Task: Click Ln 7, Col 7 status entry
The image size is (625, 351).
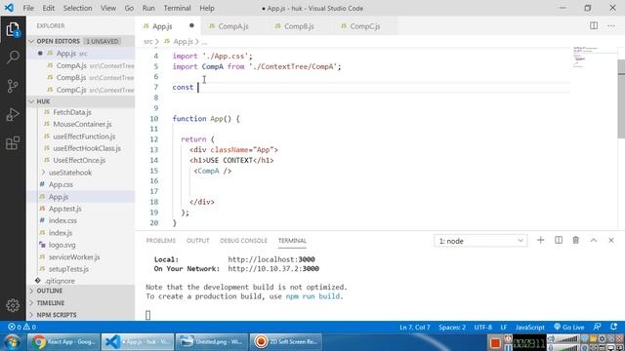Action: pyautogui.click(x=414, y=327)
